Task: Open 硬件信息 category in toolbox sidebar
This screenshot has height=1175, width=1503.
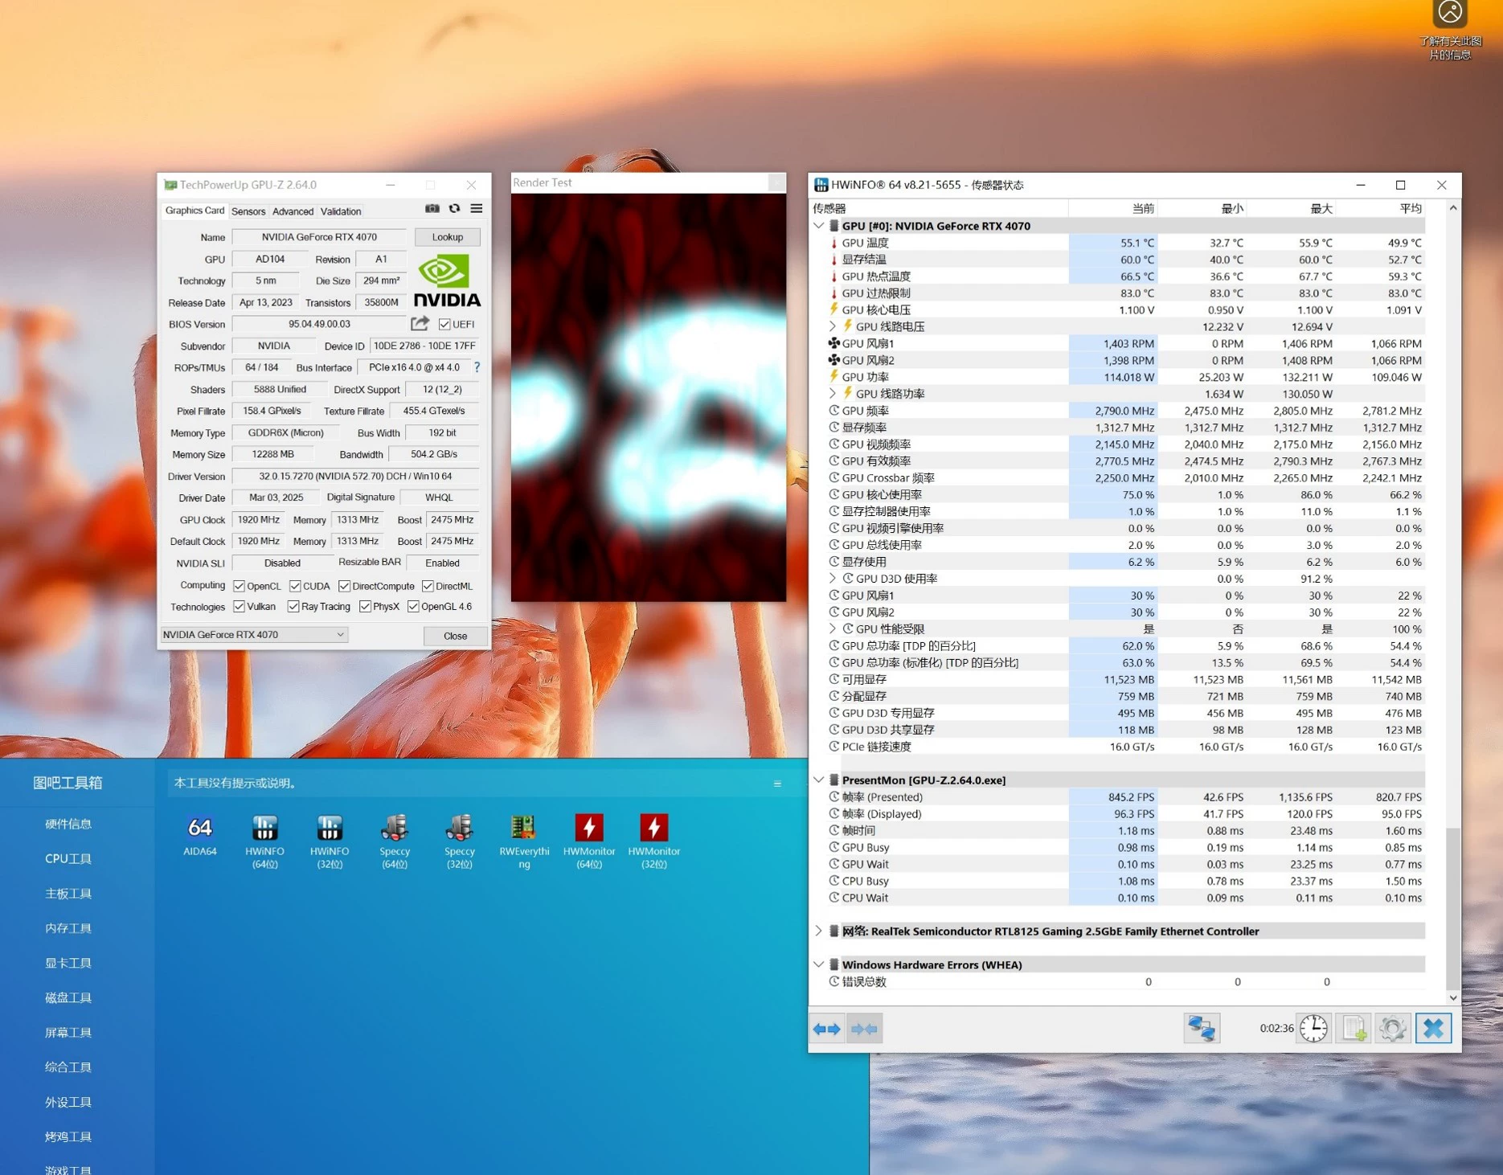Action: click(x=68, y=824)
